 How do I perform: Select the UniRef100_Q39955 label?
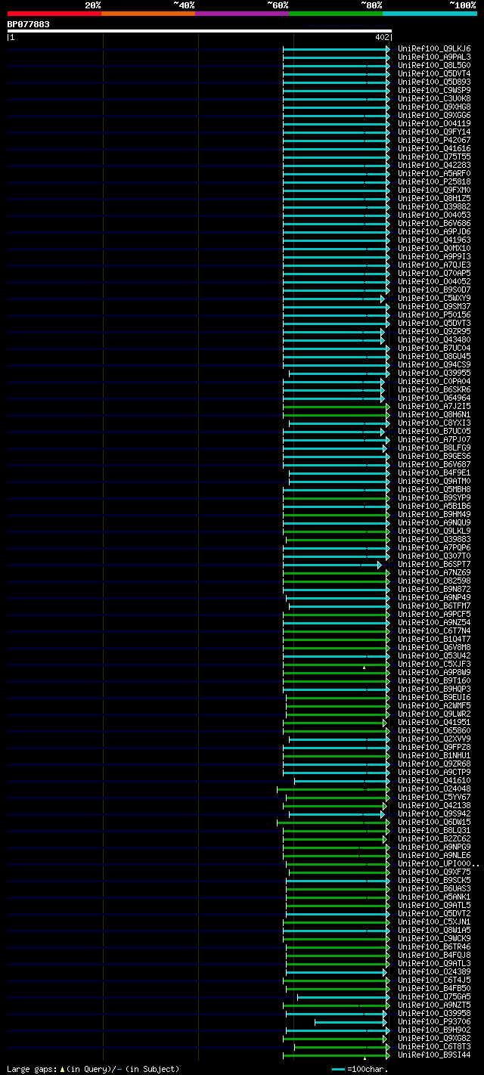(x=434, y=373)
